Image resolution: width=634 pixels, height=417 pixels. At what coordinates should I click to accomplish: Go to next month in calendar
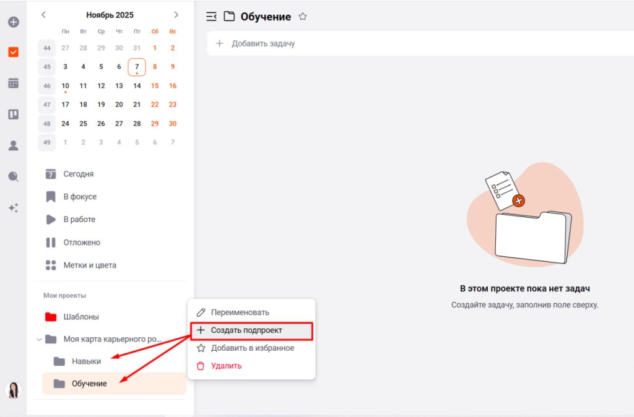pos(176,15)
